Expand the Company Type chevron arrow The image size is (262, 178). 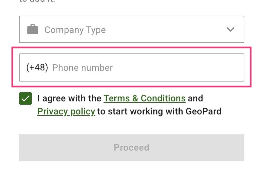(x=231, y=30)
